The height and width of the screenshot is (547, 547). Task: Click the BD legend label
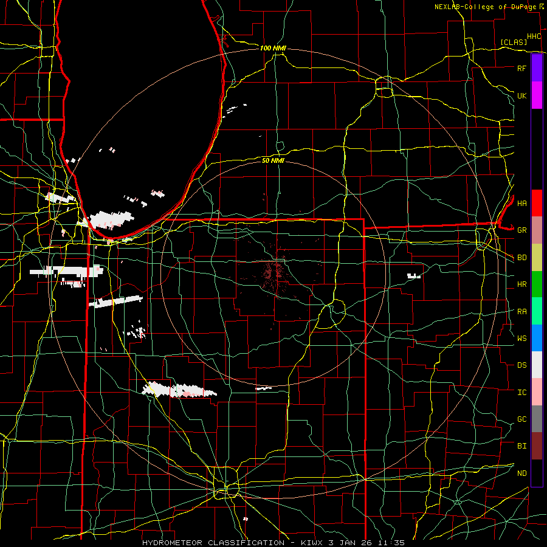click(x=521, y=258)
